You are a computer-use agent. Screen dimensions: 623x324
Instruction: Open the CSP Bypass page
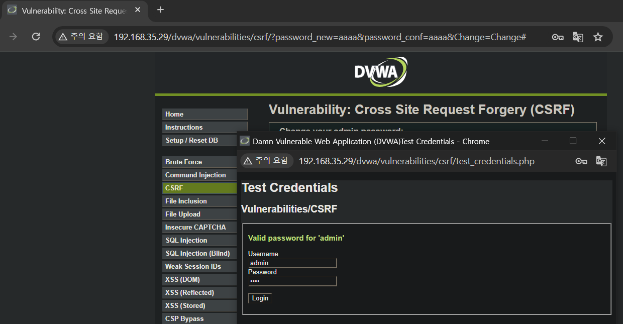click(199, 318)
